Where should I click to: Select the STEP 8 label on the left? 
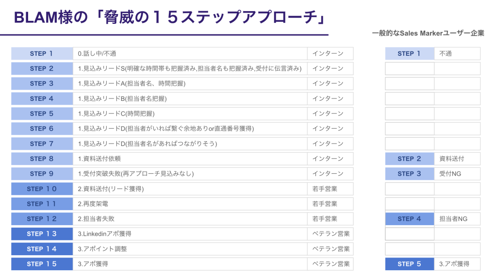(42, 159)
